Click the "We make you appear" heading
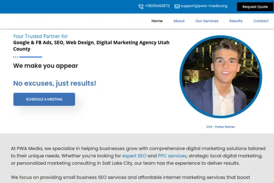This screenshot has height=183, width=274. [46, 66]
